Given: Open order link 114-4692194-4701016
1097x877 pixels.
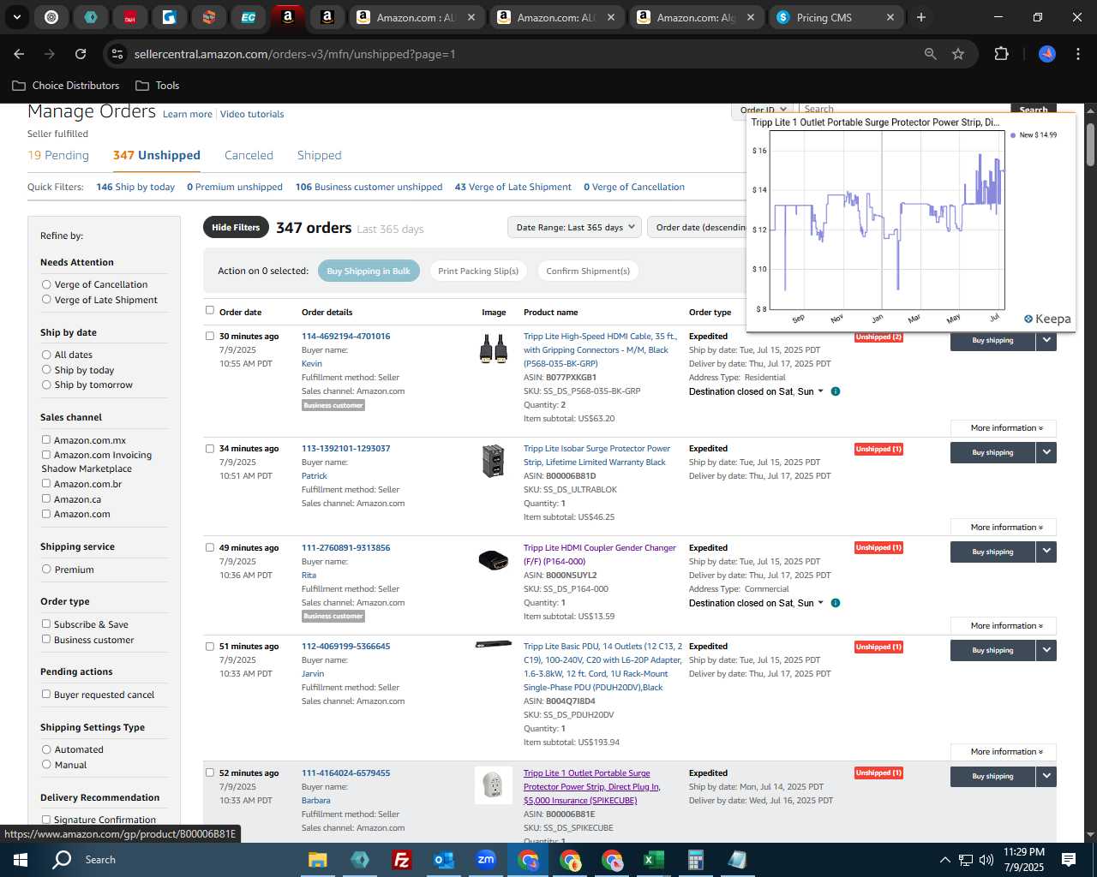Looking at the screenshot, I should click(x=345, y=336).
